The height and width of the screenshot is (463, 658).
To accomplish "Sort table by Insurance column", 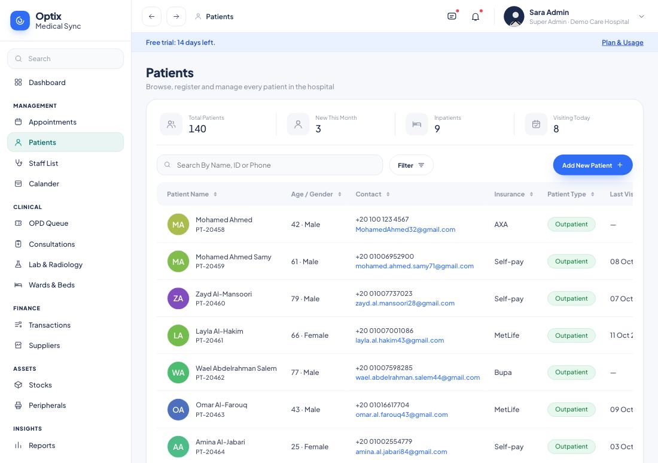I will point(531,194).
